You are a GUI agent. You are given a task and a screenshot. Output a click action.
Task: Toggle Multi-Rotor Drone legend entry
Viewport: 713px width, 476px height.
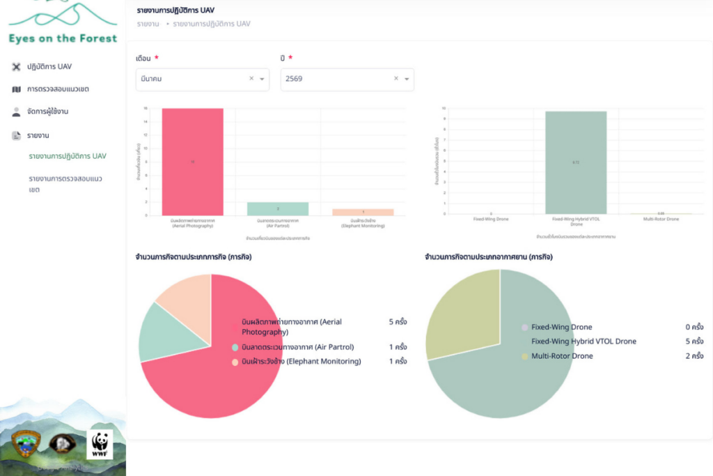click(561, 356)
